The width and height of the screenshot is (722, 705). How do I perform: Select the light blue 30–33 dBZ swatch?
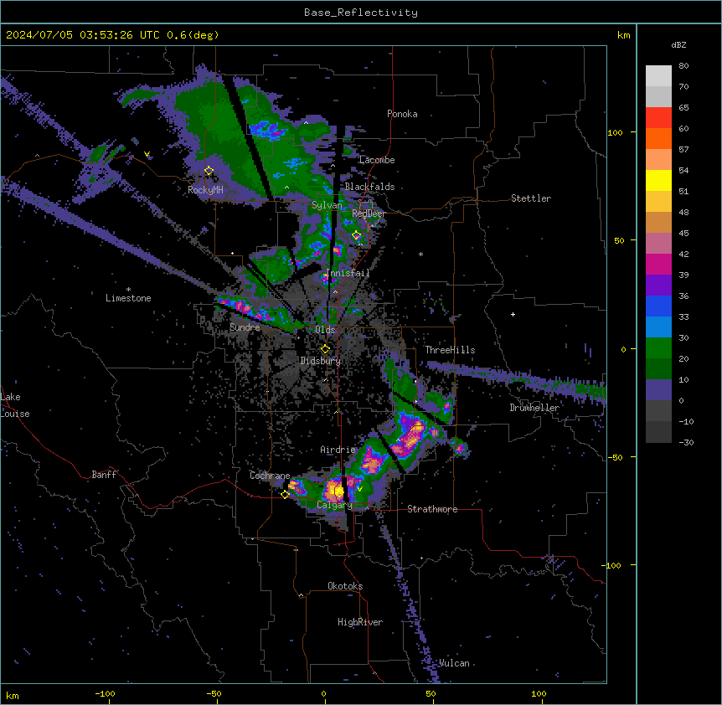(x=658, y=327)
